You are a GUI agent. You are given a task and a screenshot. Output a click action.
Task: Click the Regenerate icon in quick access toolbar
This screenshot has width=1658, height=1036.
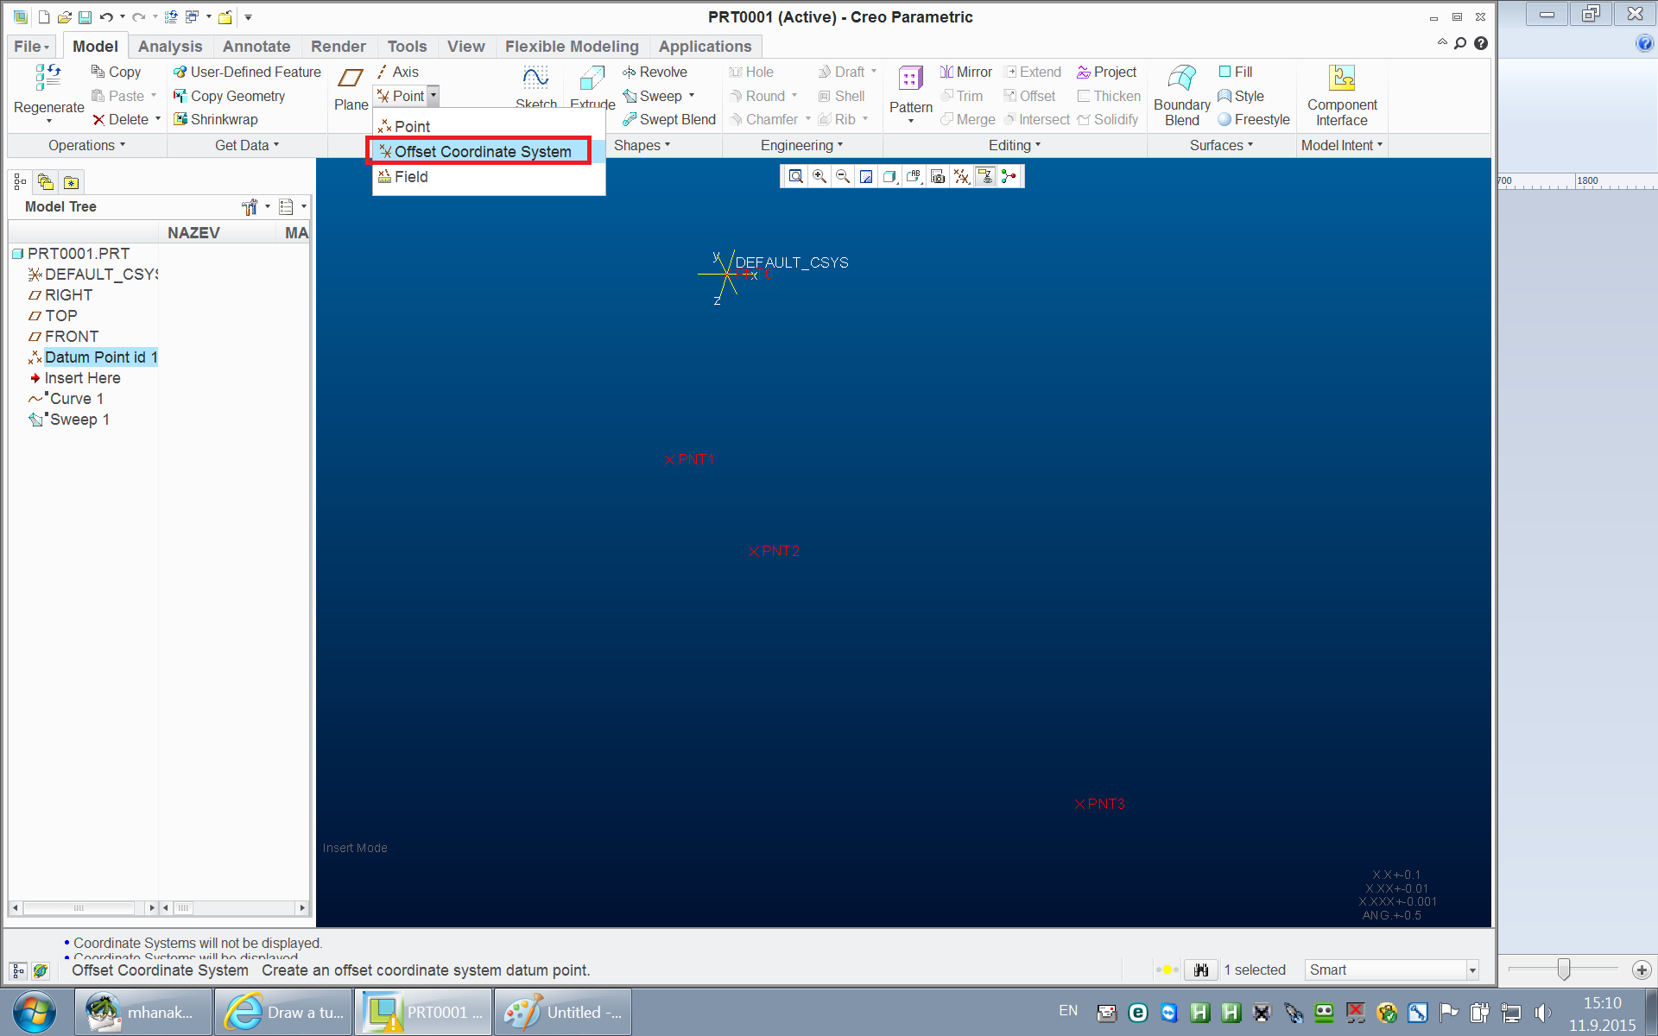click(x=171, y=17)
